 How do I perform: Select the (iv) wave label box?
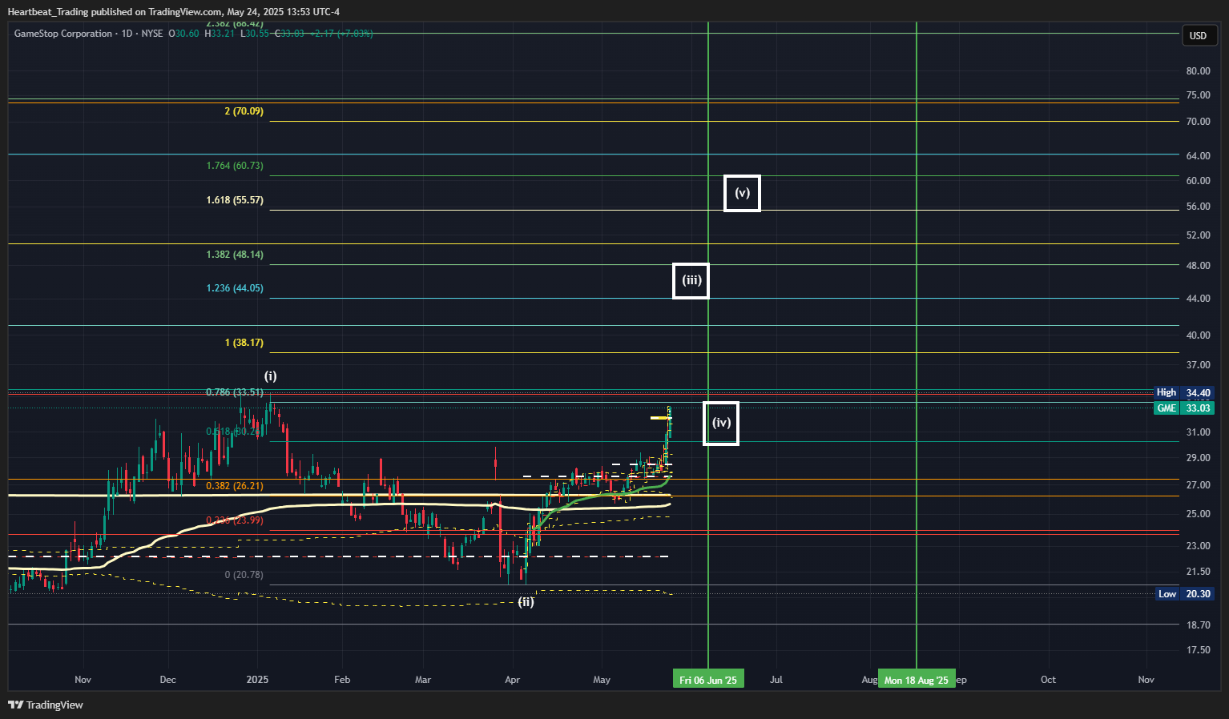[x=721, y=423]
